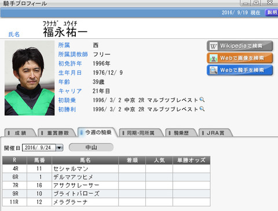Click the jockey name 福永祐一
This screenshot has height=211, width=278.
(x=65, y=32)
